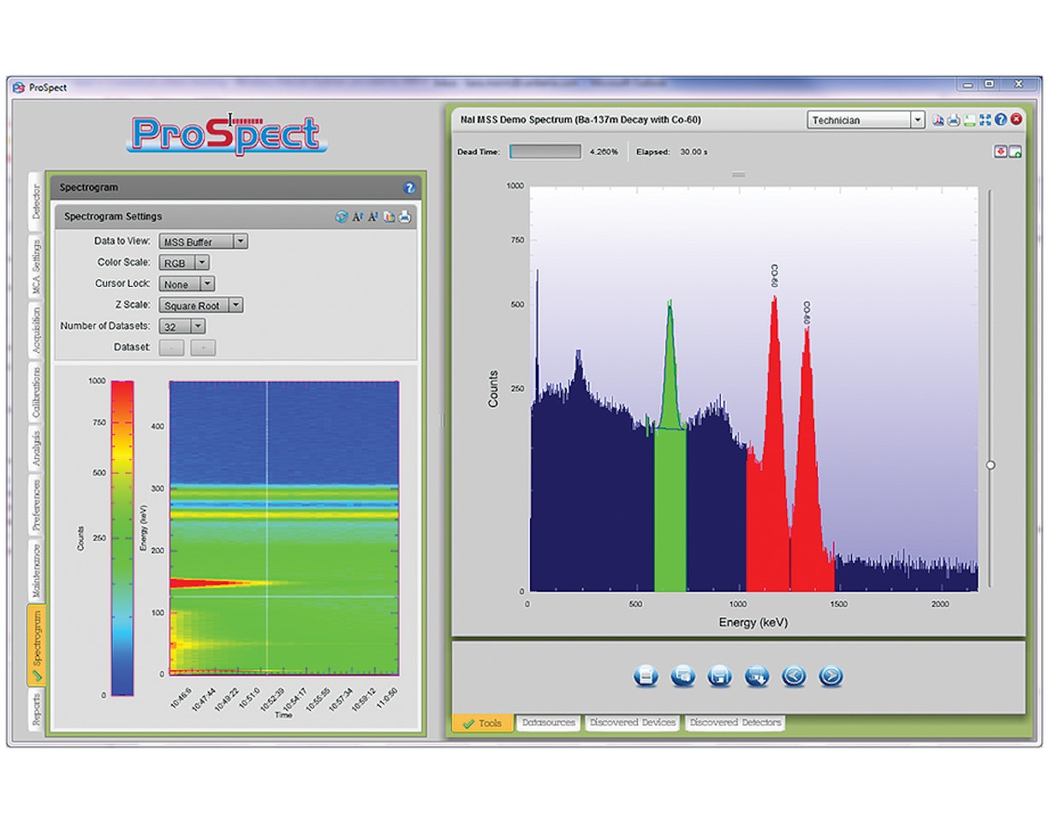Decrease font size in Spectrogram Settings
The image size is (1048, 822).
373,217
